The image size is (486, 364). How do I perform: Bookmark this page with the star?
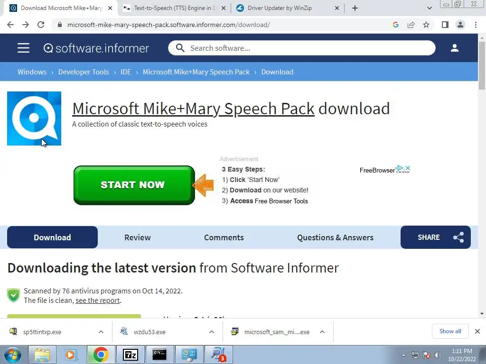[x=426, y=25]
